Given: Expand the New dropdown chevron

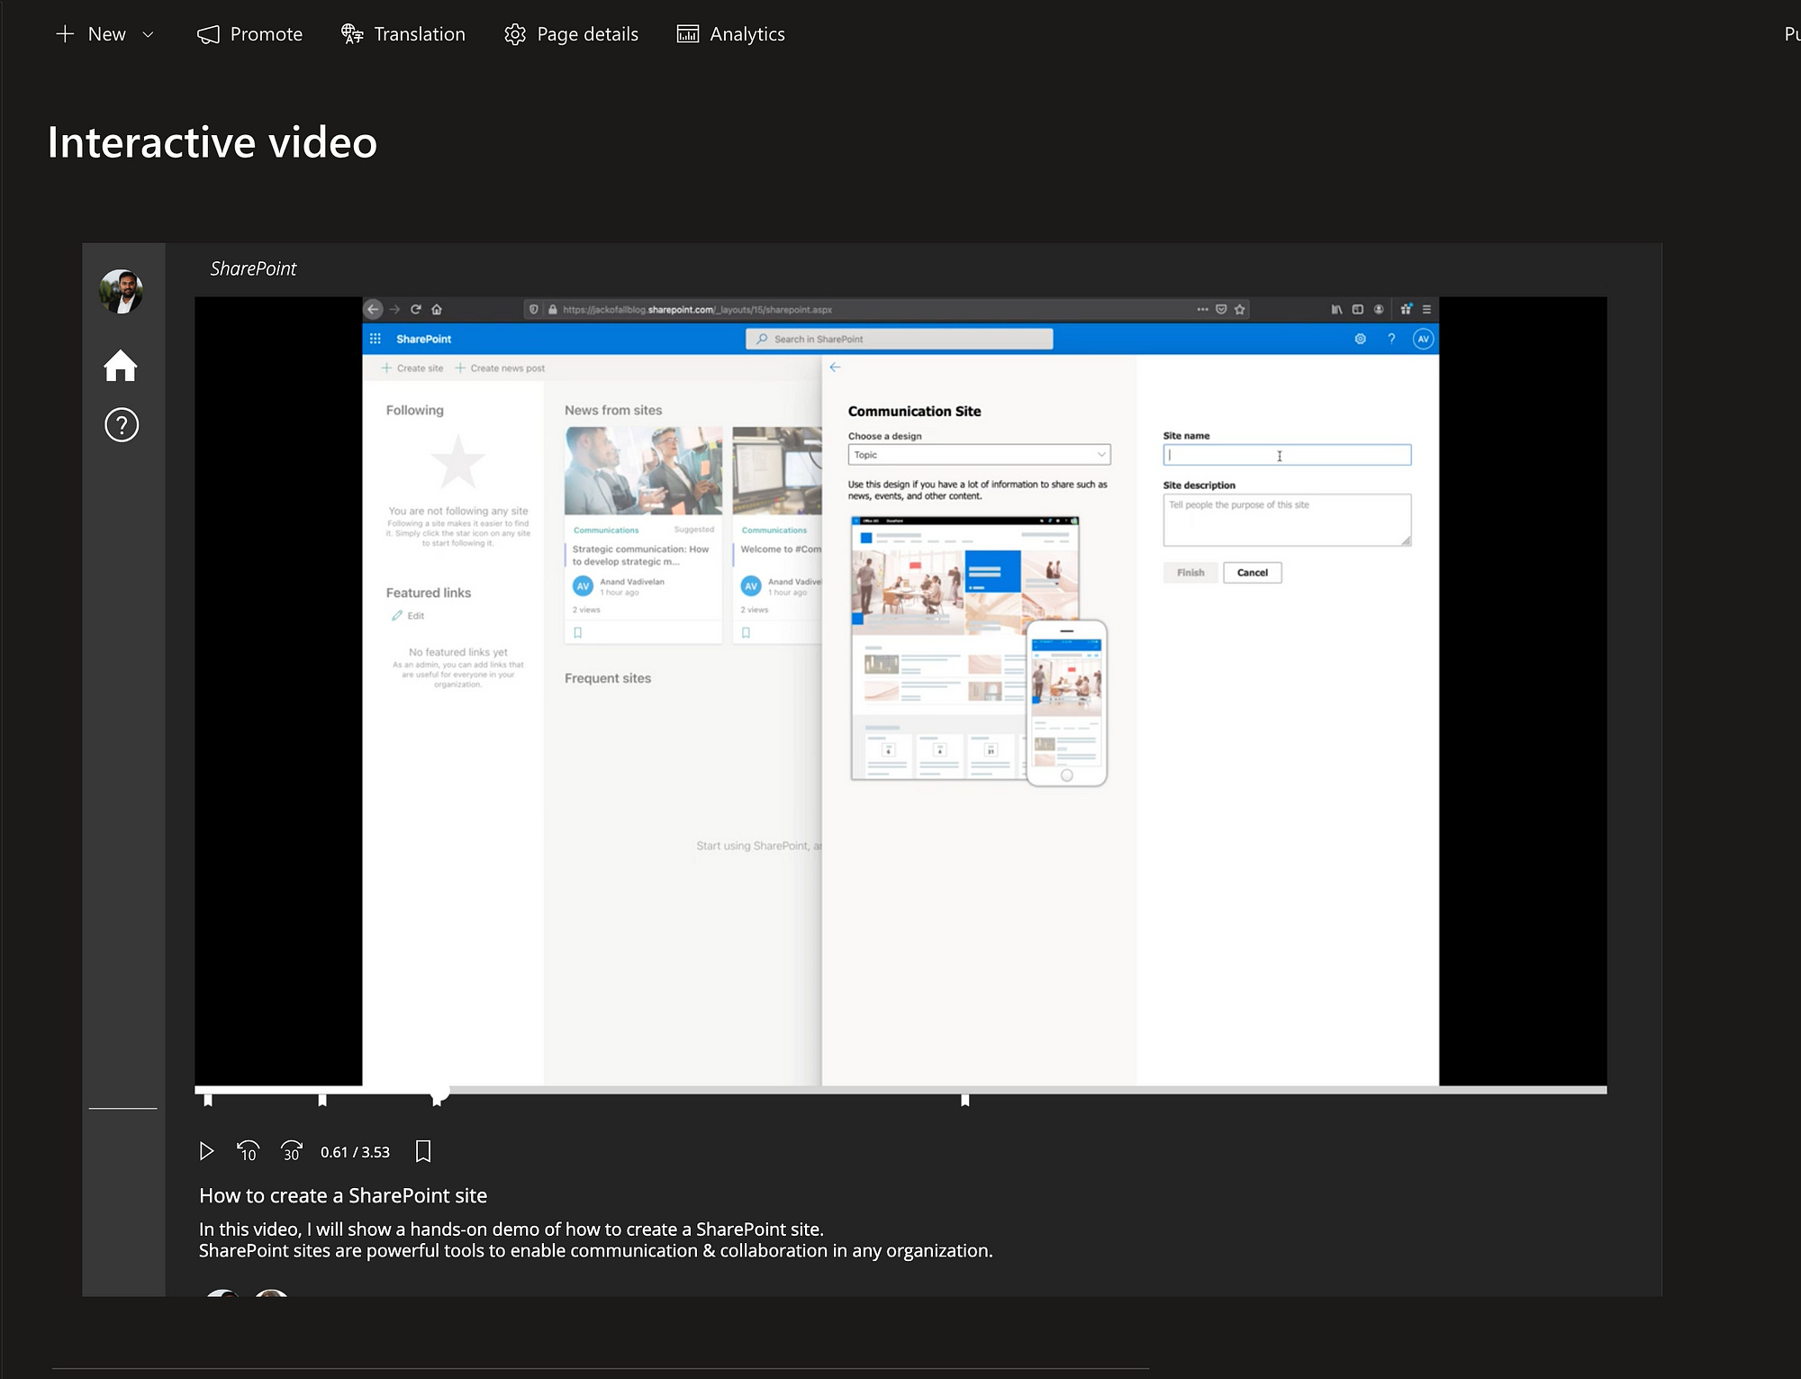Looking at the screenshot, I should (x=149, y=34).
